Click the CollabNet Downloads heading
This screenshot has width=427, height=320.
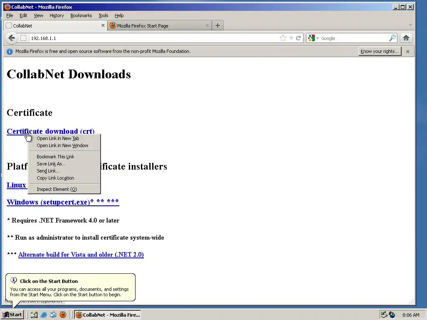point(69,74)
